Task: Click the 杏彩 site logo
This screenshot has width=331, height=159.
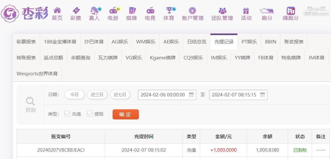Action: pyautogui.click(x=24, y=14)
